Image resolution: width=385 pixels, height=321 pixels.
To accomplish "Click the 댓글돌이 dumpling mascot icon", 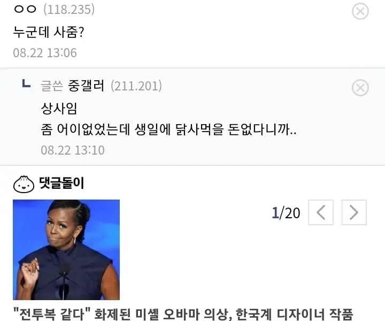I will click(x=24, y=184).
